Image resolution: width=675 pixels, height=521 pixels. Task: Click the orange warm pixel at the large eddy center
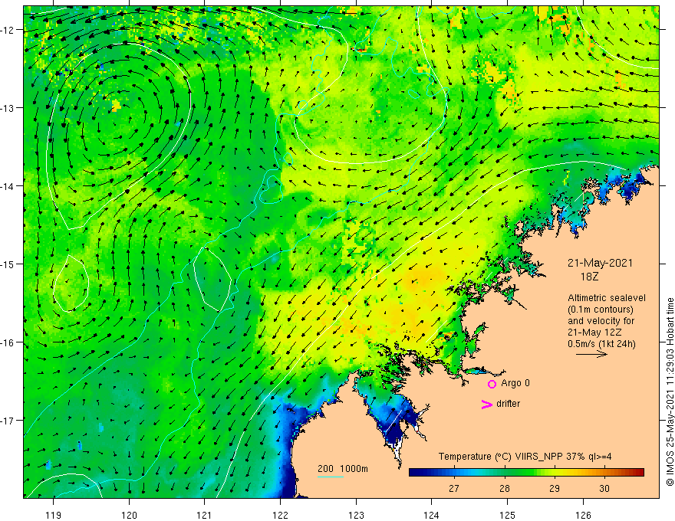point(115,106)
